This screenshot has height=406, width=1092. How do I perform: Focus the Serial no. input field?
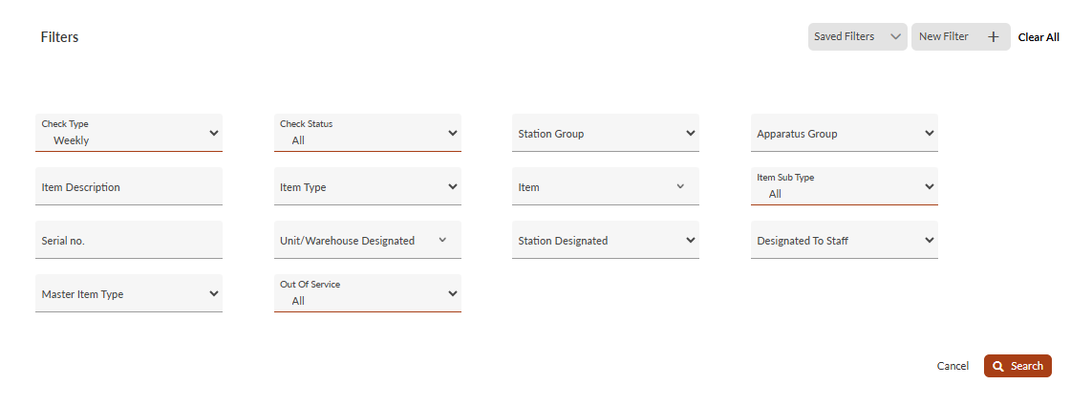tap(129, 241)
